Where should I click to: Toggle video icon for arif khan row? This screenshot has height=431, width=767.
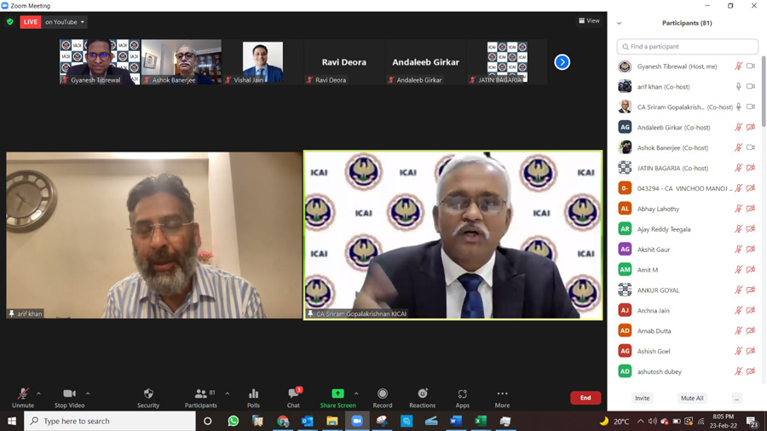tap(751, 87)
